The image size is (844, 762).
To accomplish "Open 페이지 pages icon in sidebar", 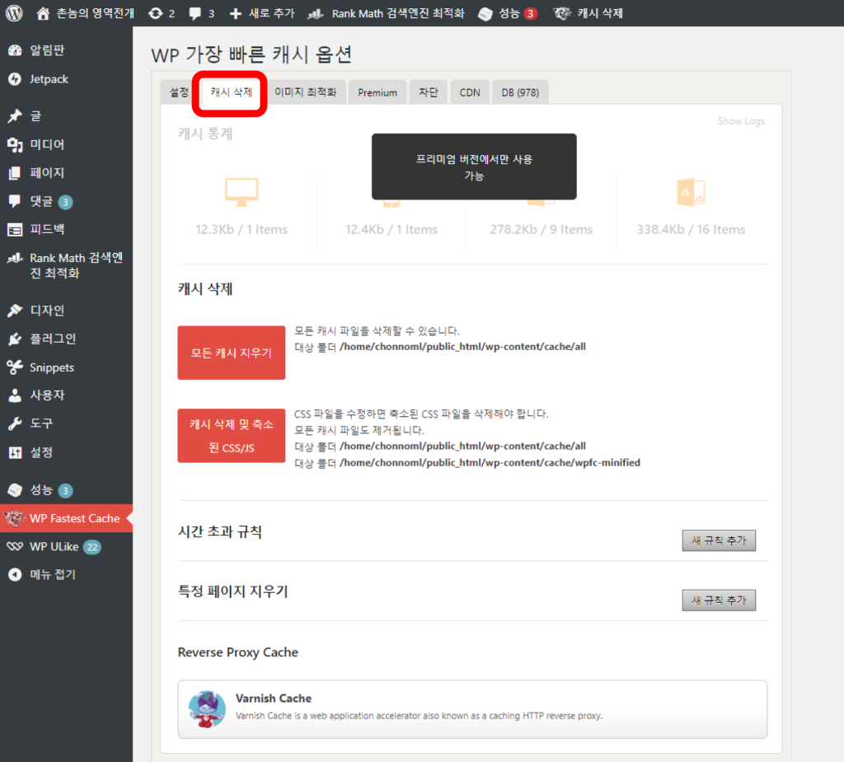I will coord(15,173).
